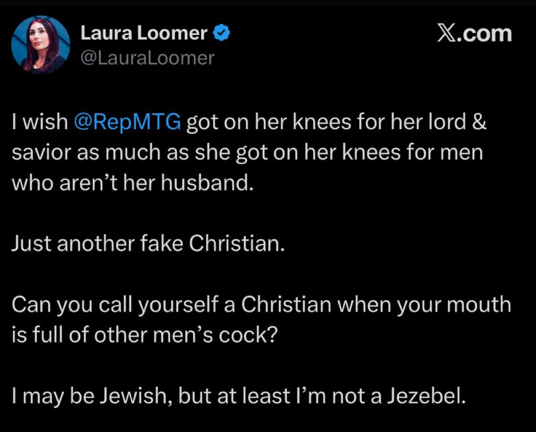
Task: Click Laura Loomer's profile avatar
Action: point(40,44)
